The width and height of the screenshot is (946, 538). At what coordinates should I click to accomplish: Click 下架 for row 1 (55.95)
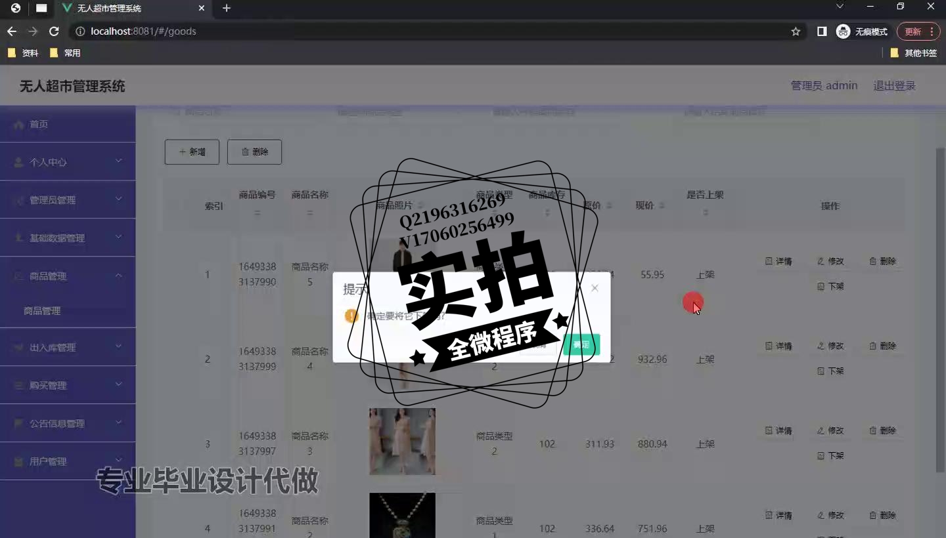(830, 286)
